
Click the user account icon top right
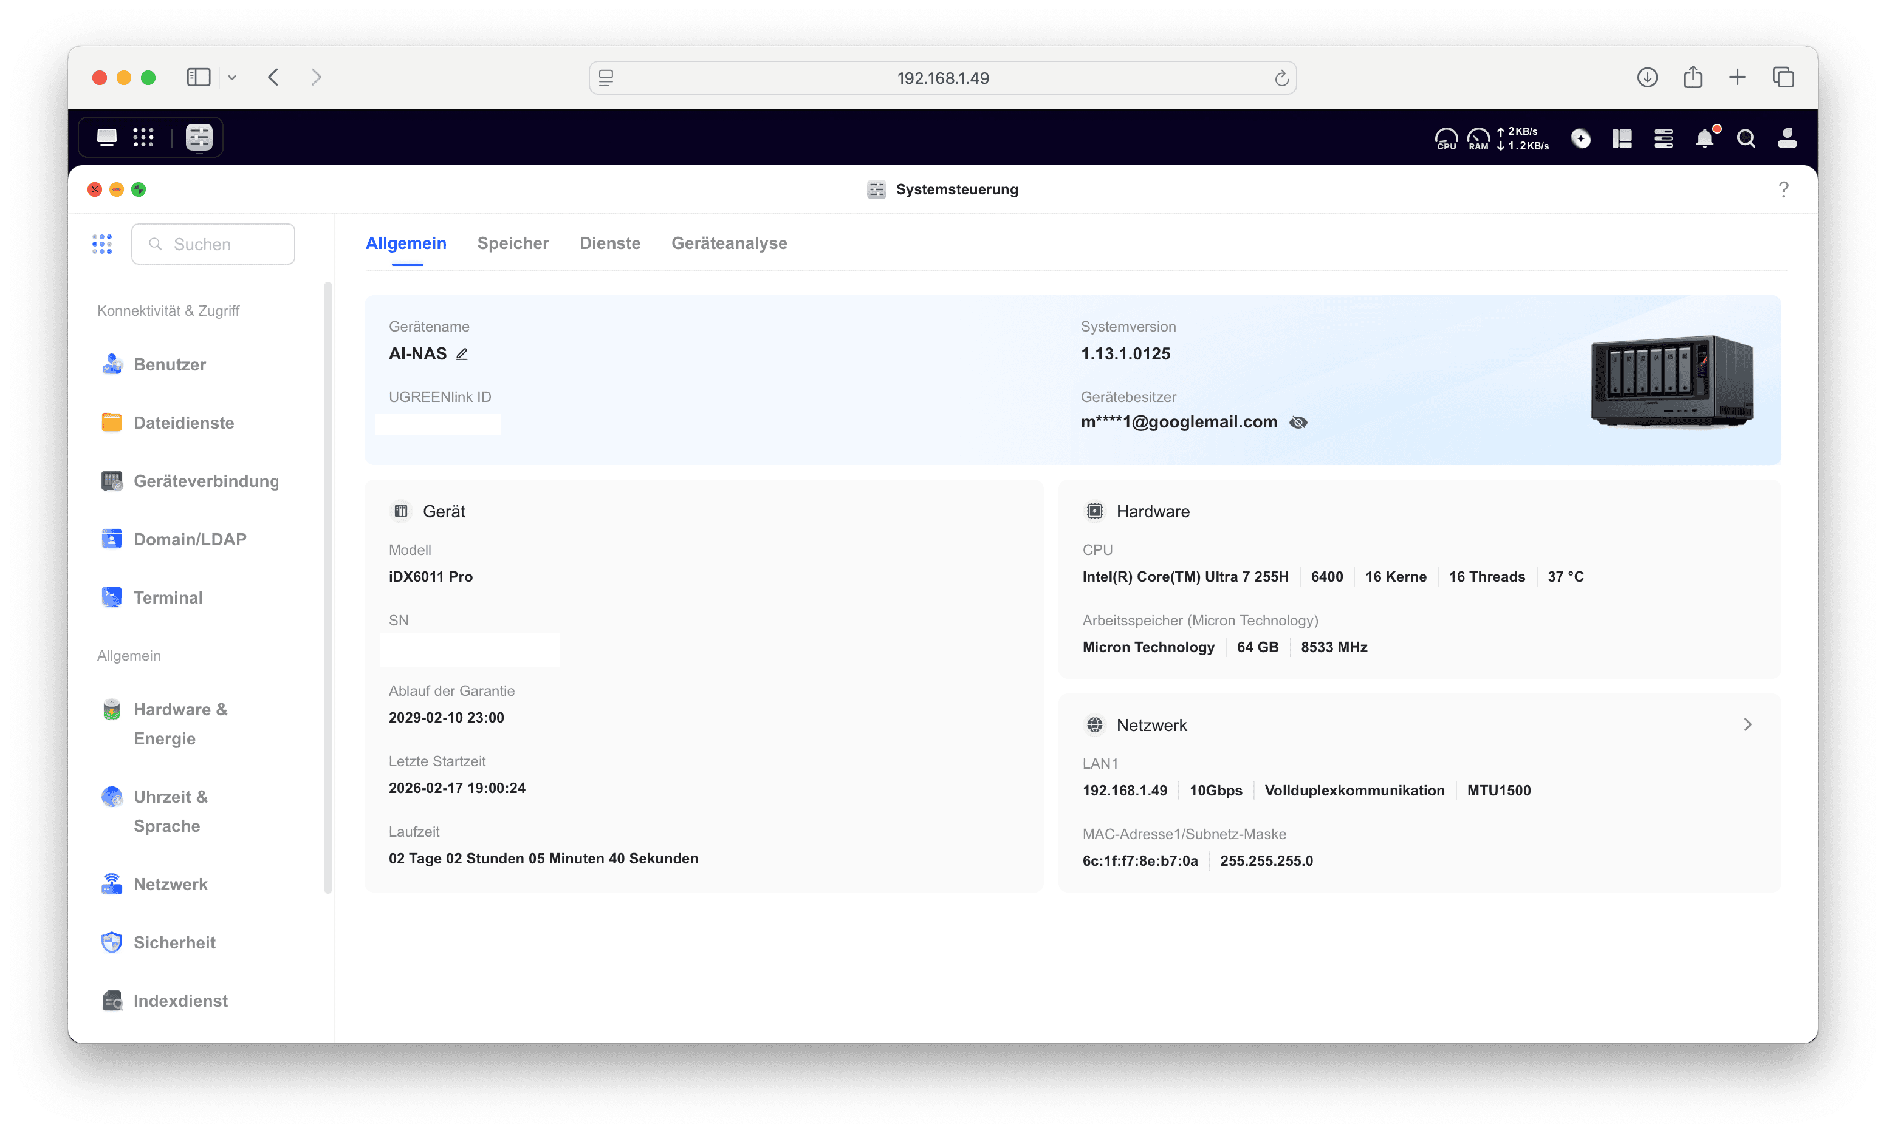tap(1787, 138)
